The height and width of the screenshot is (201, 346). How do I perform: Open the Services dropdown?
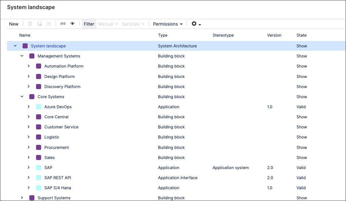(x=133, y=24)
